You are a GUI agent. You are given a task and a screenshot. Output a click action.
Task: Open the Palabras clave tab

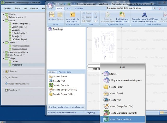65,72
